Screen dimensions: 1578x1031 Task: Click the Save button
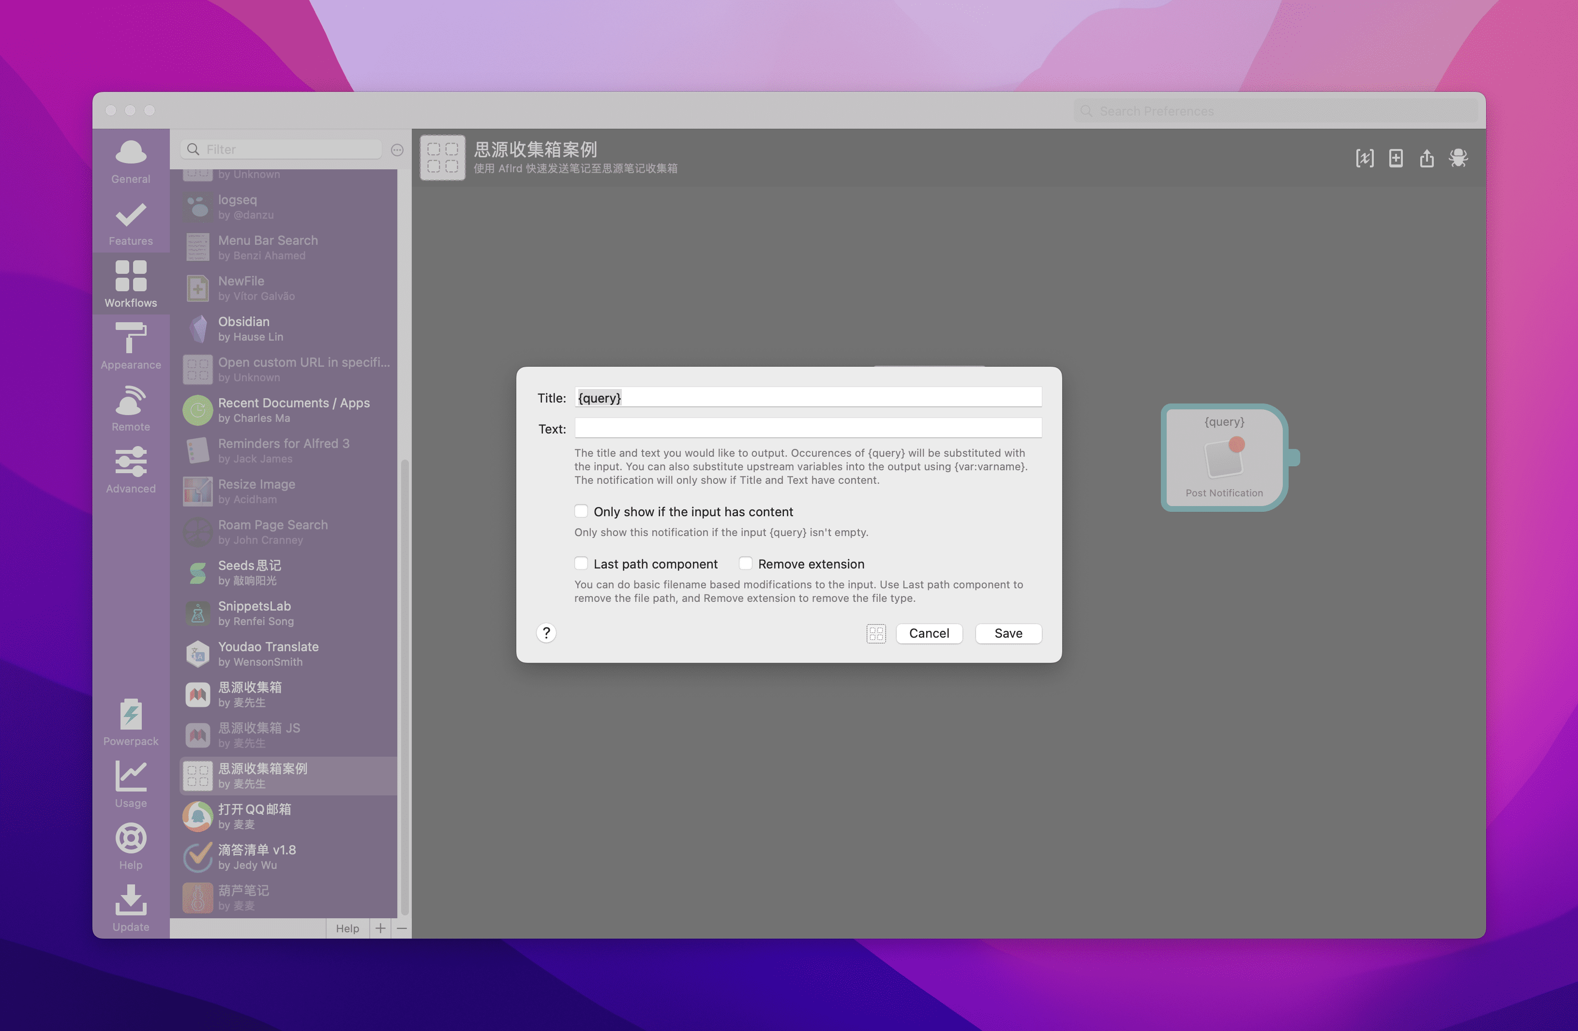click(1008, 633)
